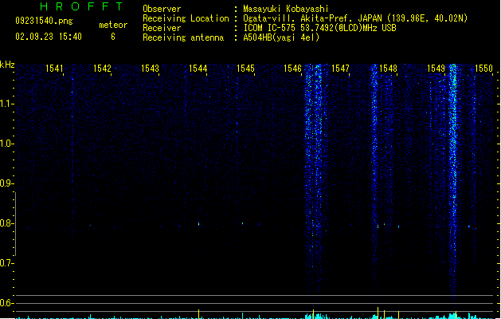Click the 1545 time marker

coord(245,69)
